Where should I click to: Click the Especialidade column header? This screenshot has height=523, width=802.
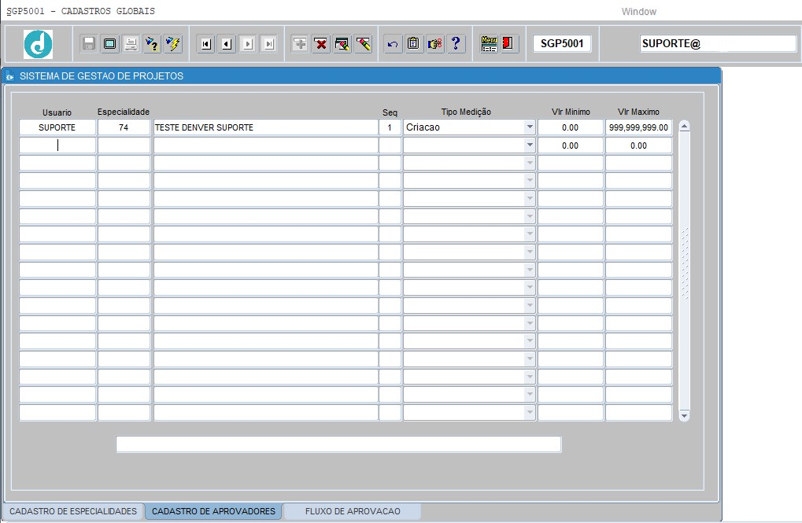point(124,112)
